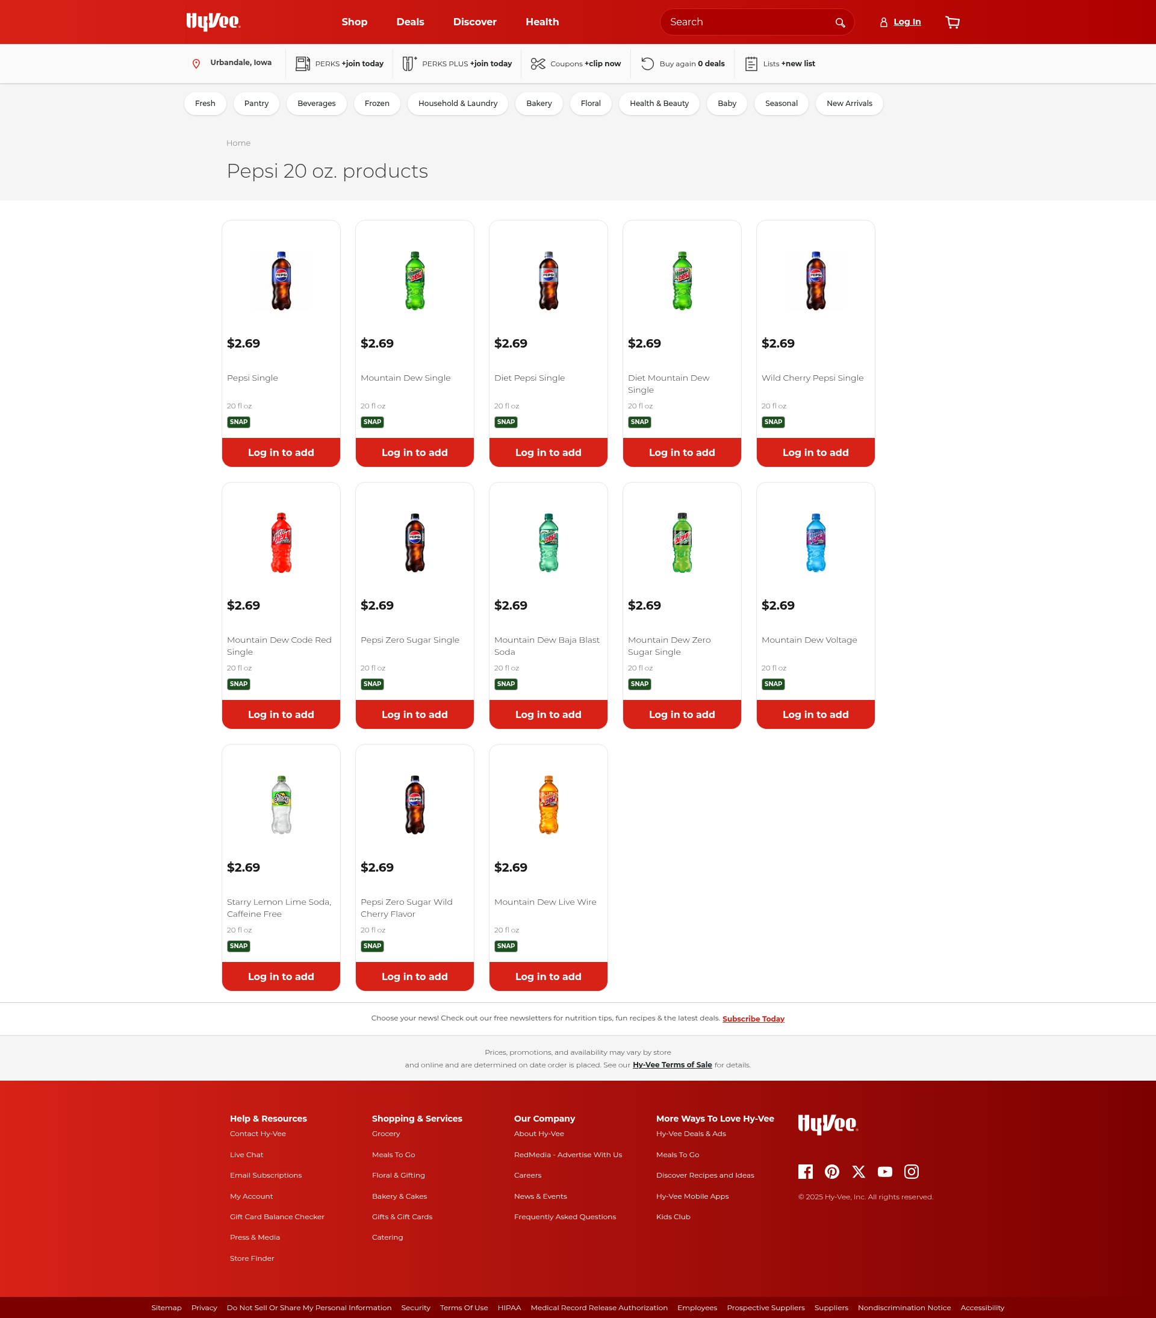
Task: Click the Subscribe Today link
Action: pos(753,1019)
